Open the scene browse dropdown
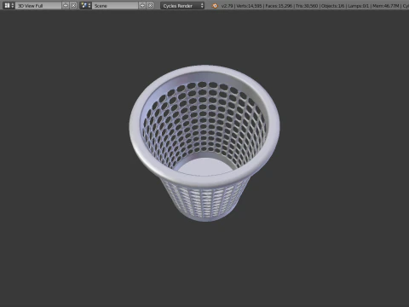 point(85,5)
